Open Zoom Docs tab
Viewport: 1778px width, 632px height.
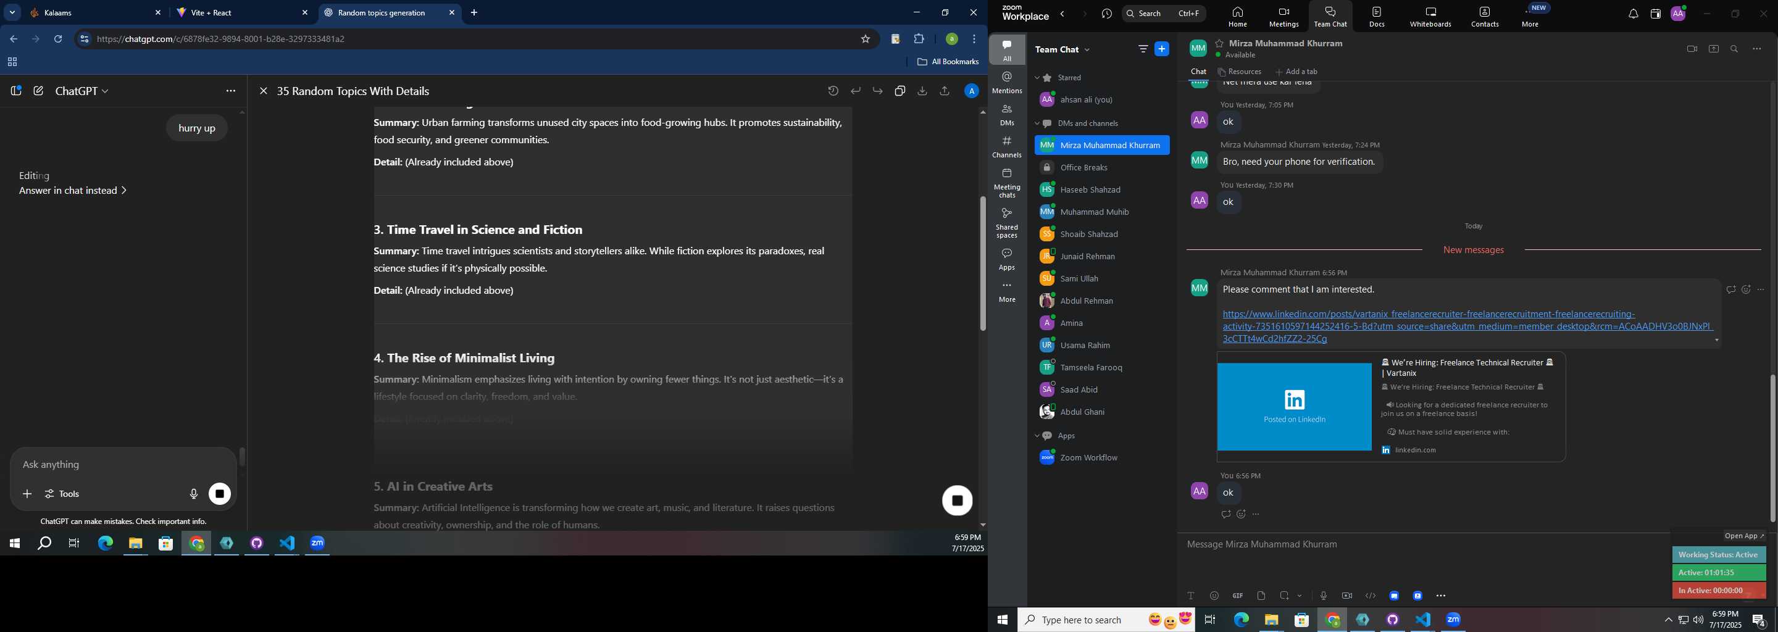1377,17
